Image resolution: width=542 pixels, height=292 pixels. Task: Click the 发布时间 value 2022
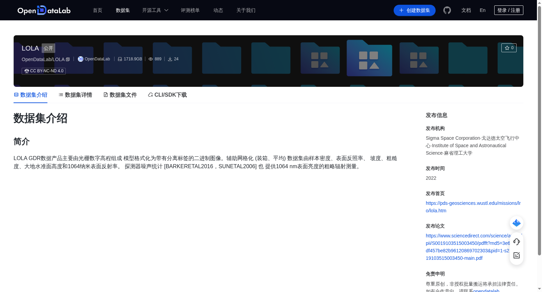(x=431, y=178)
